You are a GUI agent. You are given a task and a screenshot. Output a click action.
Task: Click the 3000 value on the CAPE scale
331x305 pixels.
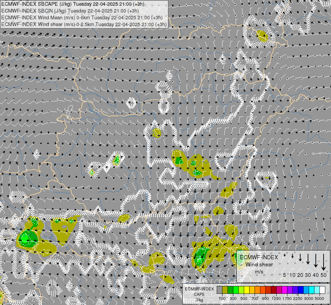click(309, 299)
